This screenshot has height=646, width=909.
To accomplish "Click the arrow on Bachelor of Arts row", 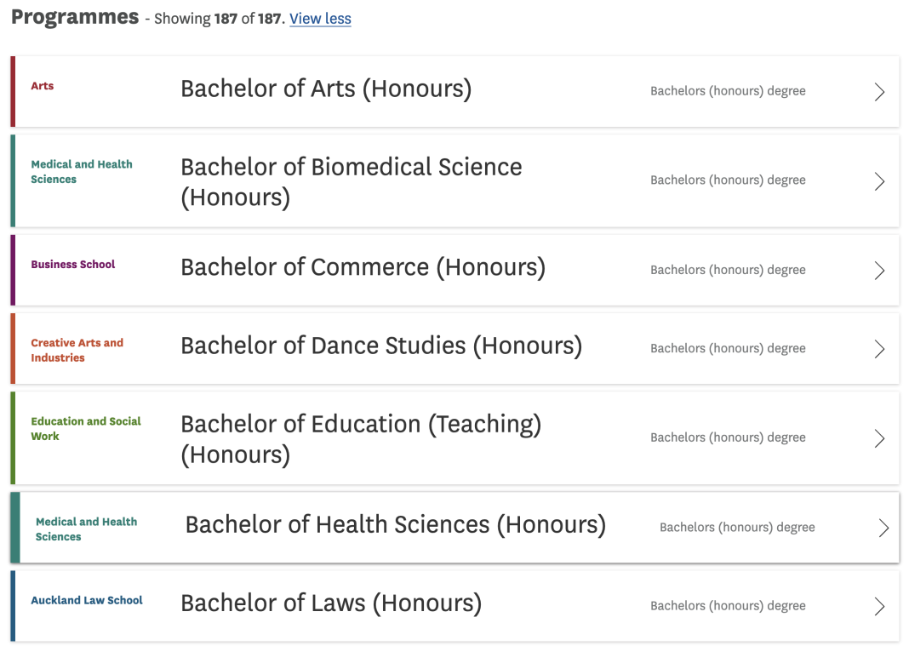I will (x=879, y=92).
